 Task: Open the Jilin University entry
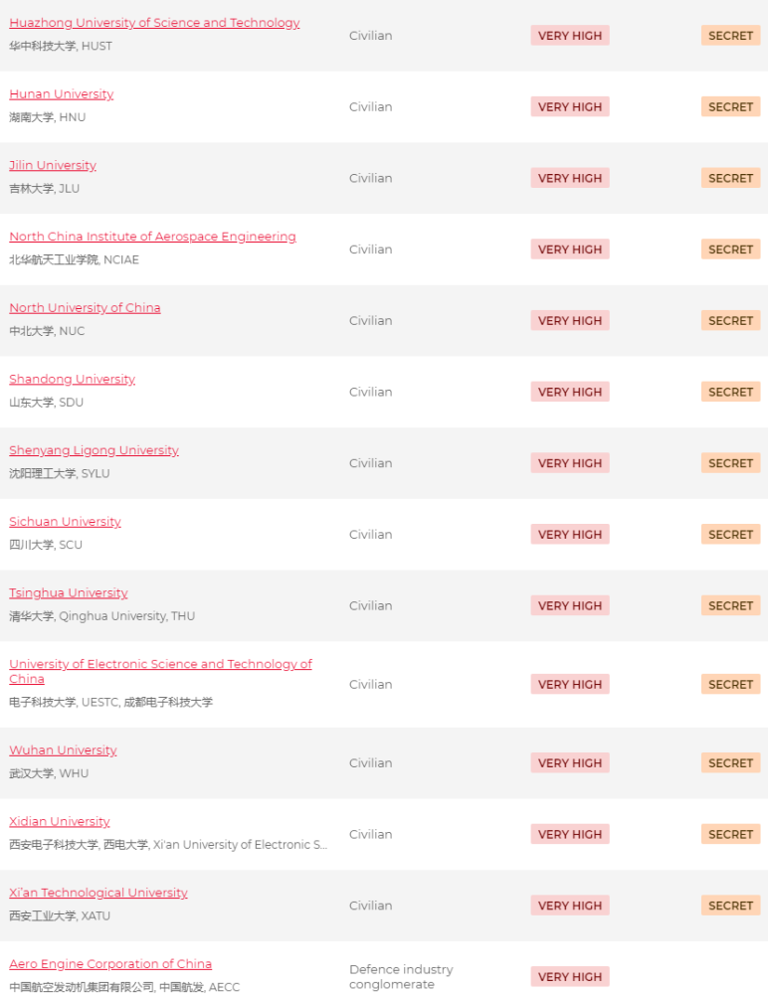(x=53, y=165)
